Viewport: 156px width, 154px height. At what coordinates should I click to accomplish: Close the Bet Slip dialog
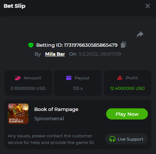(x=147, y=6)
